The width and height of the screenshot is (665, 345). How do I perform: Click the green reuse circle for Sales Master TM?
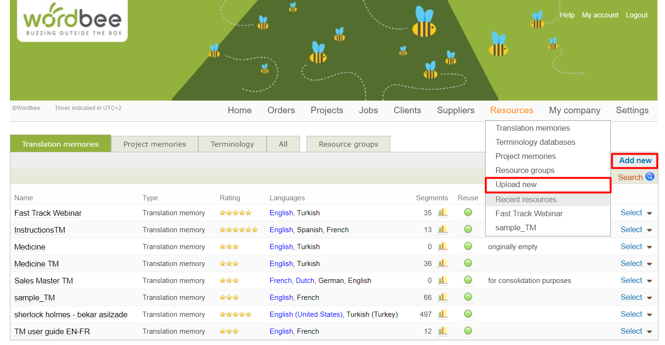[468, 280]
